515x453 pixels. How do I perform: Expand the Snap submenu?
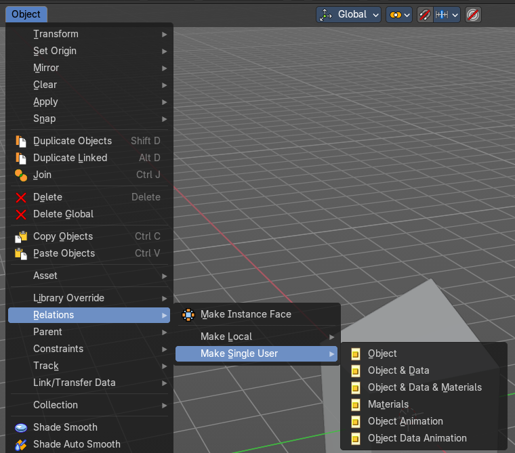click(x=89, y=118)
